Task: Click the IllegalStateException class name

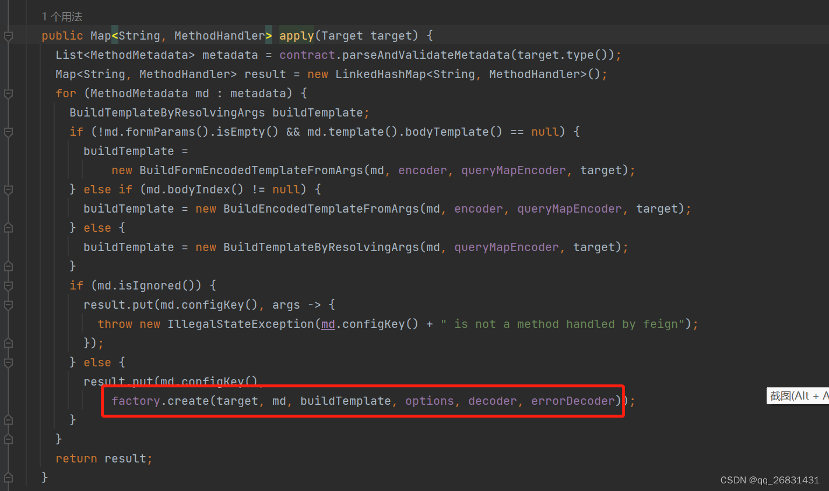Action: click(x=241, y=324)
